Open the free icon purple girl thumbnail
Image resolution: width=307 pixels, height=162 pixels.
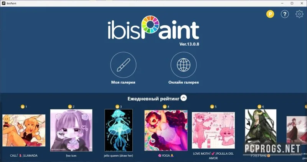tap(71, 130)
